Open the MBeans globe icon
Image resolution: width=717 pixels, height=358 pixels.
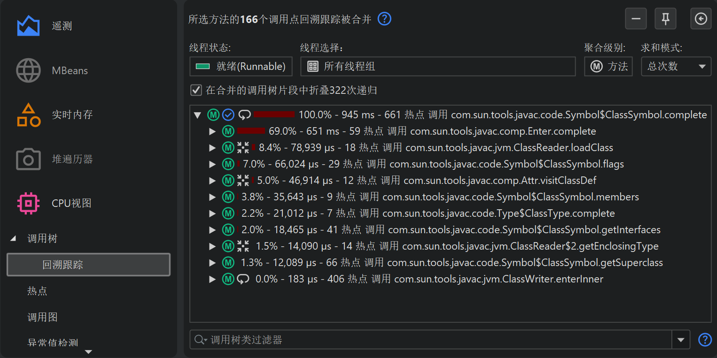coord(28,71)
